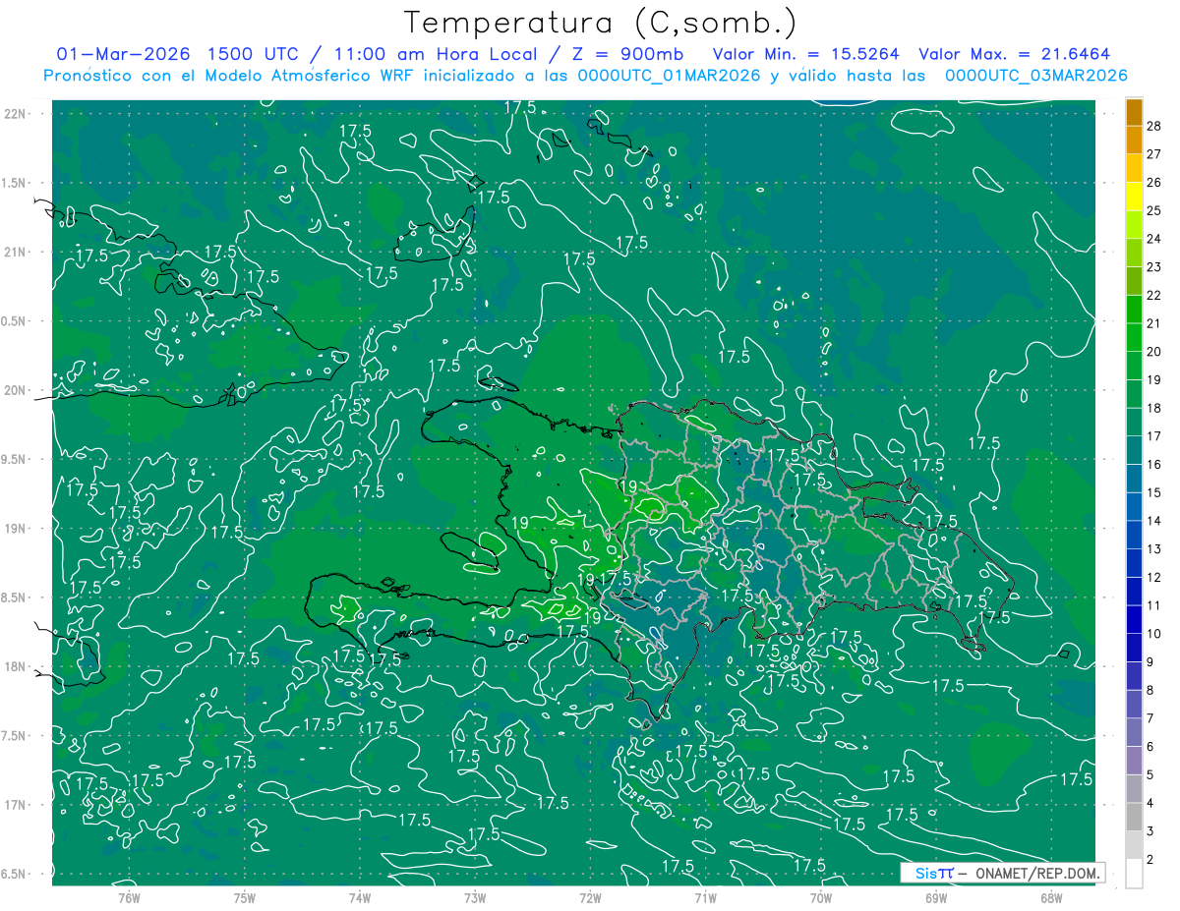Click the "22N" latitude label
The height and width of the screenshot is (911, 1180).
14,114
